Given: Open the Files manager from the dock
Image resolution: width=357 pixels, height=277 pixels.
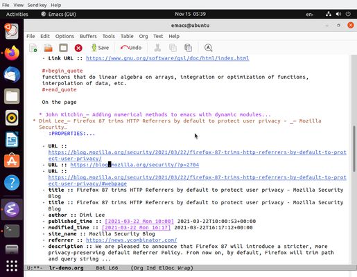Looking at the screenshot, I should click(12, 96).
